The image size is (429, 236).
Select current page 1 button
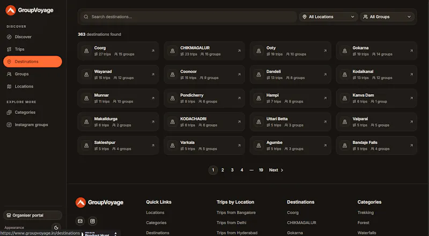(213, 170)
